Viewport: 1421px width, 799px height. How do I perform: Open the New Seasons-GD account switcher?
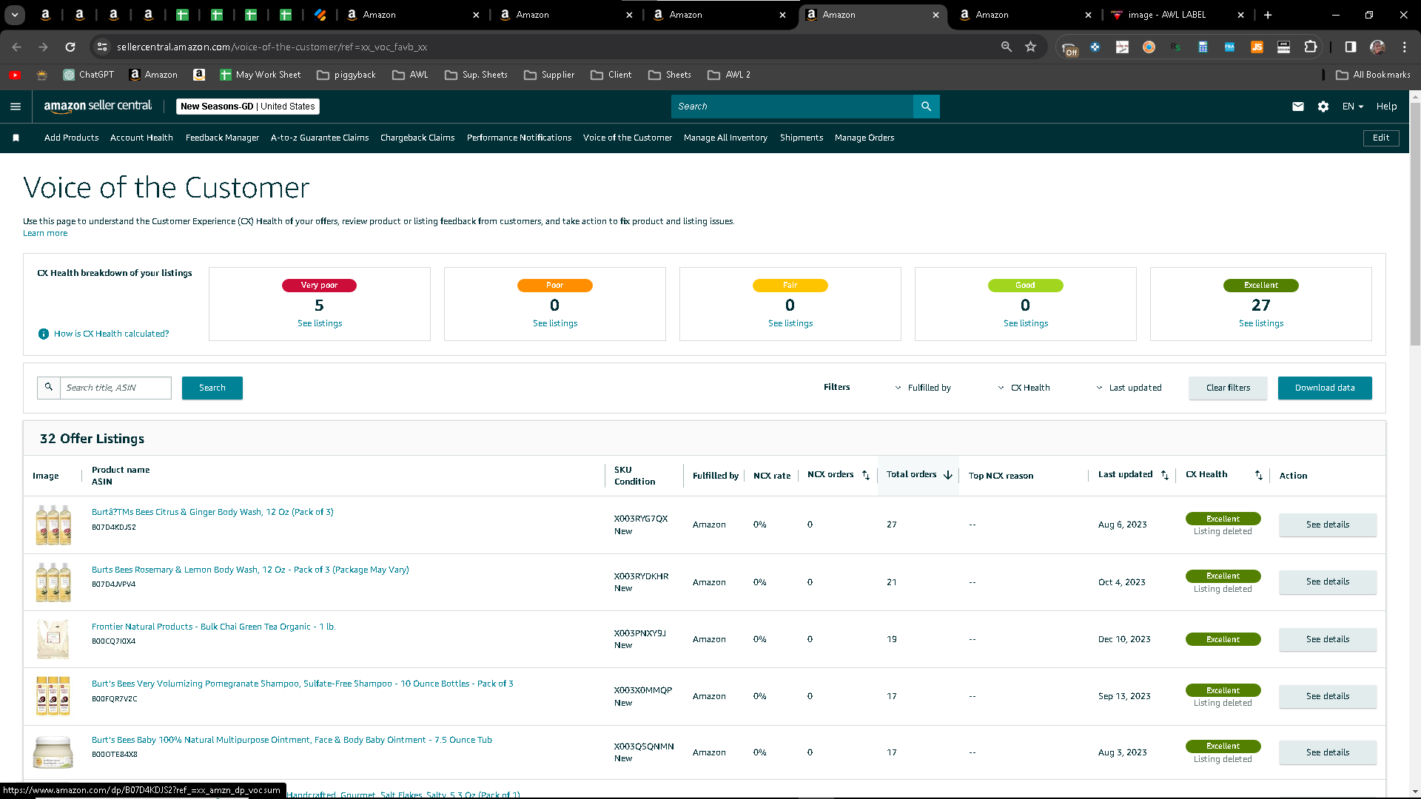tap(248, 107)
